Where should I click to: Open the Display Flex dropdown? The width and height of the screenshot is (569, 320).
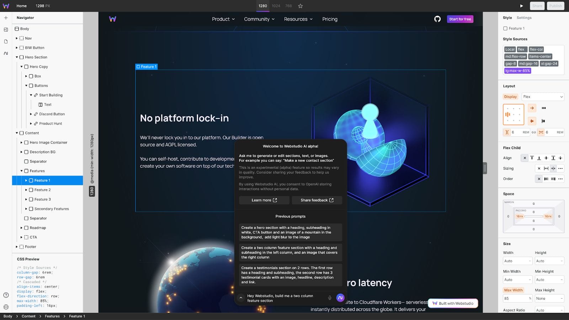[543, 97]
